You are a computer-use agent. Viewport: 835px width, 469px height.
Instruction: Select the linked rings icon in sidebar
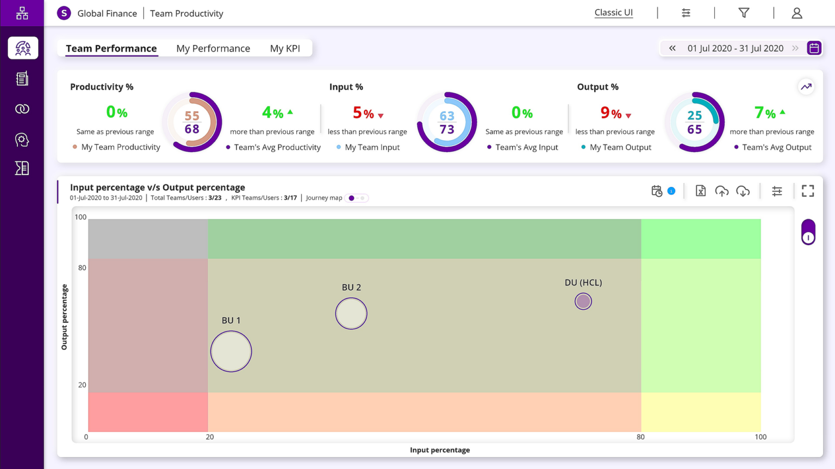pyautogui.click(x=22, y=109)
